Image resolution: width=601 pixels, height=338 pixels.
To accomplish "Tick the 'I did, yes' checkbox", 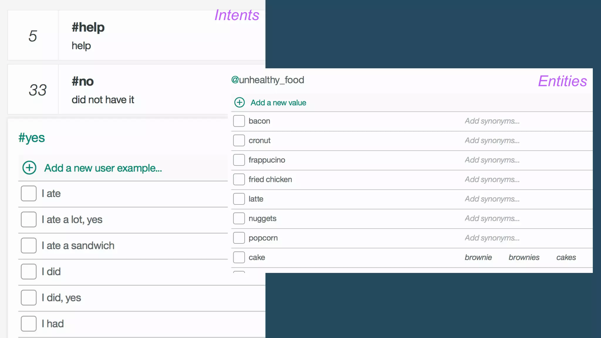I will [28, 298].
